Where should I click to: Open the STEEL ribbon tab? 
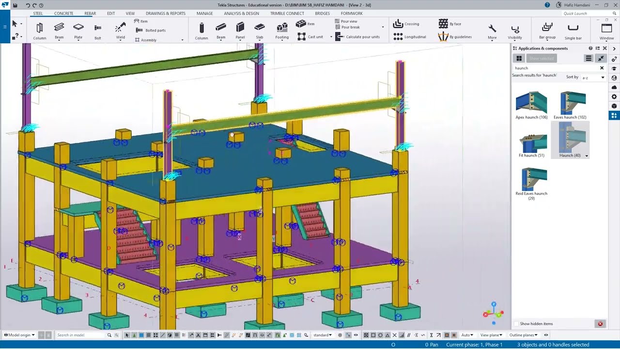[x=38, y=14]
